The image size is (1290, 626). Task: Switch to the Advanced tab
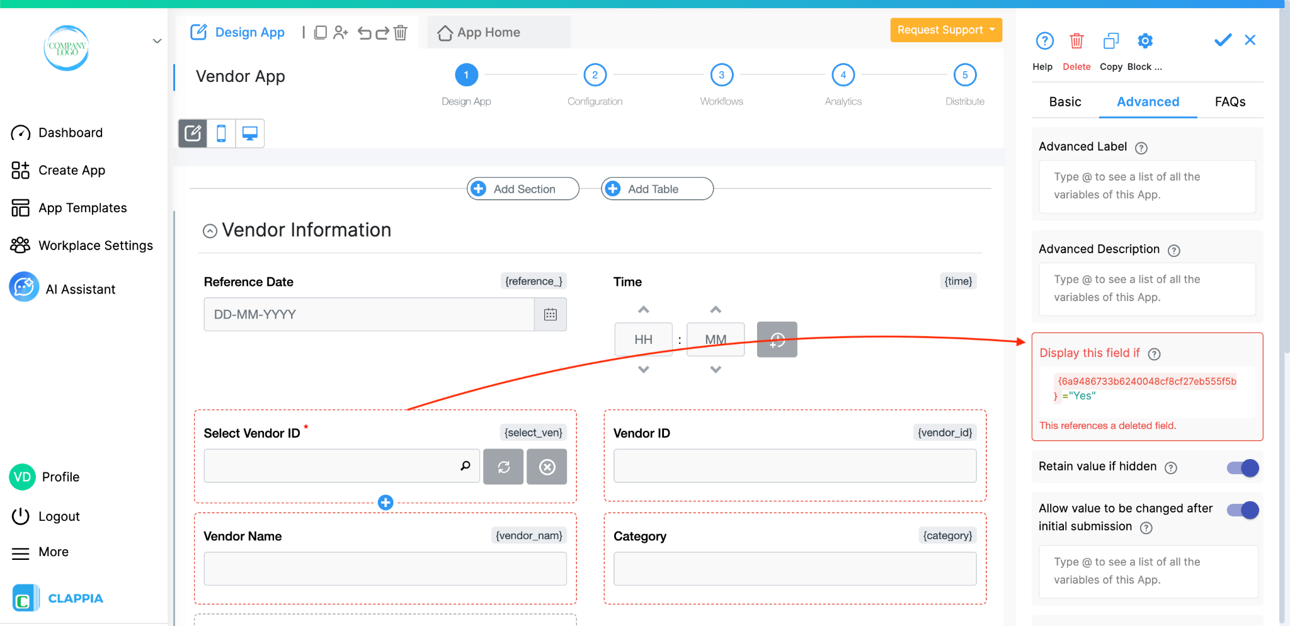point(1148,101)
